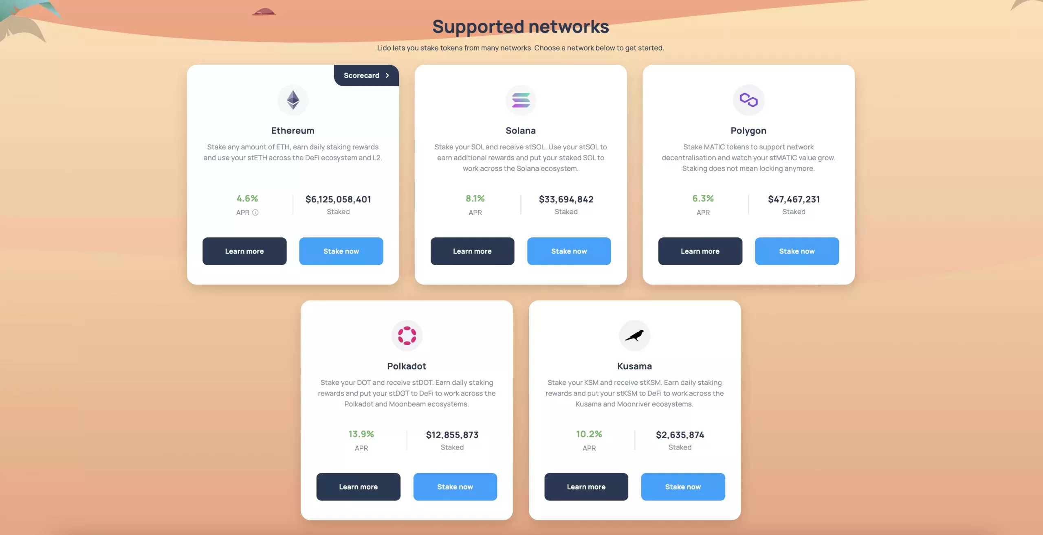
Task: Click the Kusama bird logo icon
Action: click(634, 335)
